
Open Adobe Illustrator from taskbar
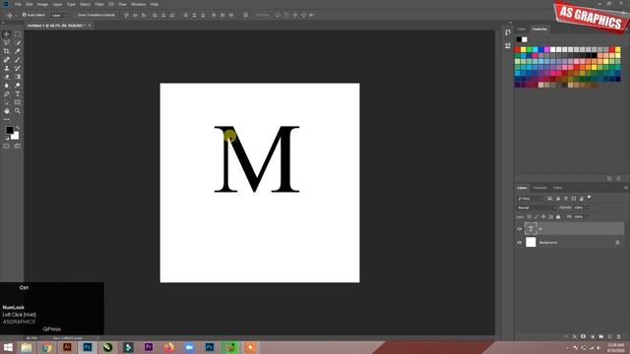point(67,347)
